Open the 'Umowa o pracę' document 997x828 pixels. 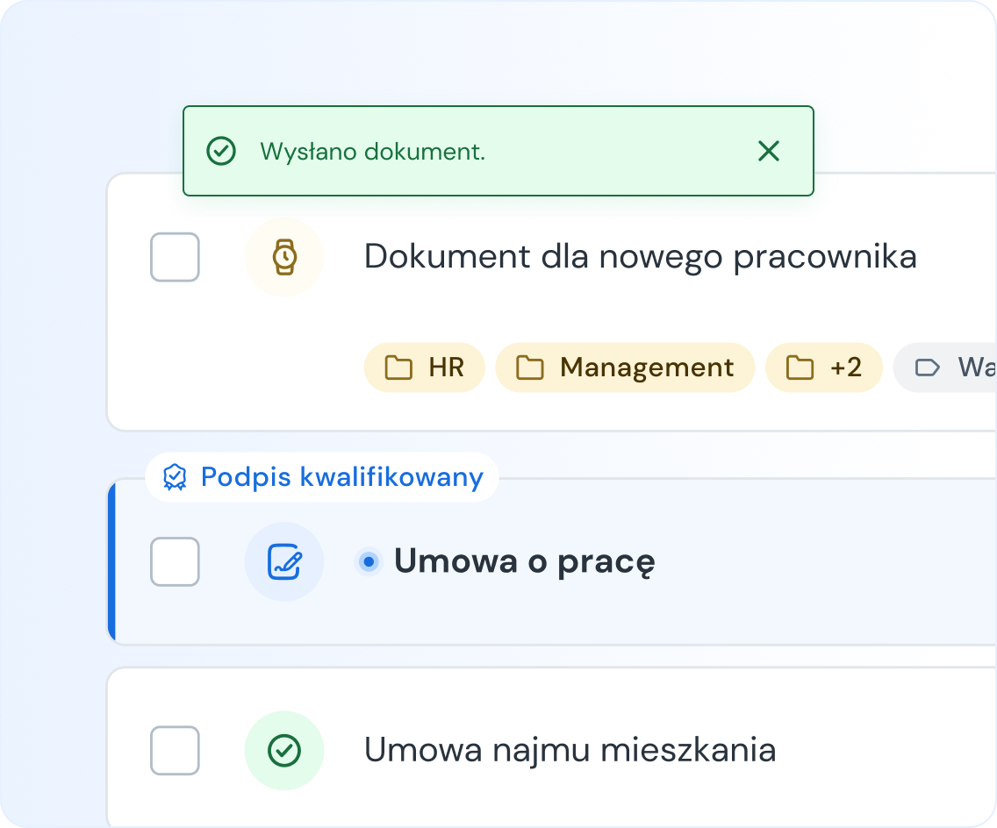(x=524, y=561)
